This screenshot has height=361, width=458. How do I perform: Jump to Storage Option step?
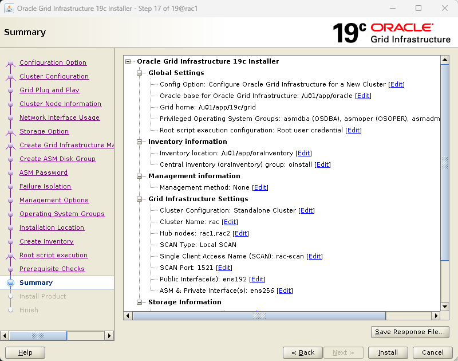tap(44, 131)
